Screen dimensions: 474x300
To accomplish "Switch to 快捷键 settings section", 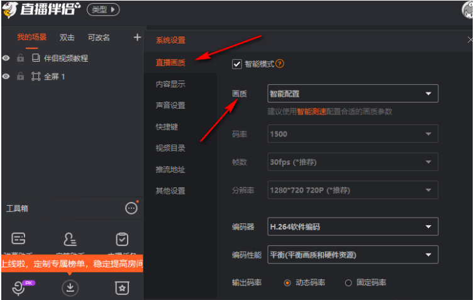I will (x=167, y=126).
